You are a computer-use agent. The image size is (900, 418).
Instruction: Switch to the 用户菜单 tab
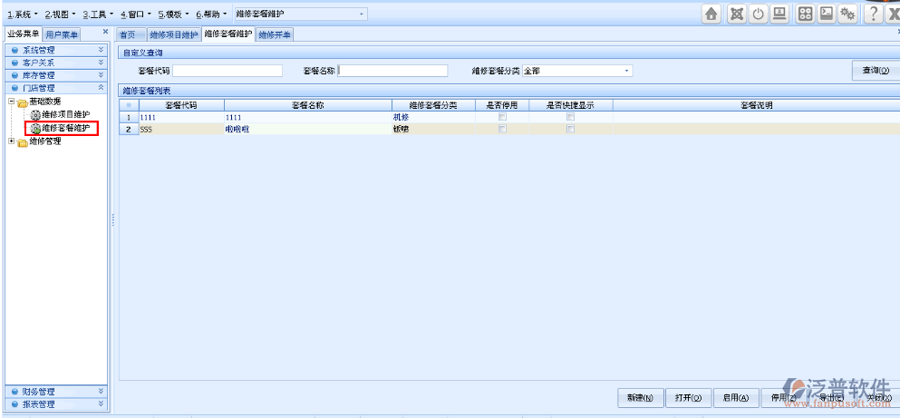[62, 35]
